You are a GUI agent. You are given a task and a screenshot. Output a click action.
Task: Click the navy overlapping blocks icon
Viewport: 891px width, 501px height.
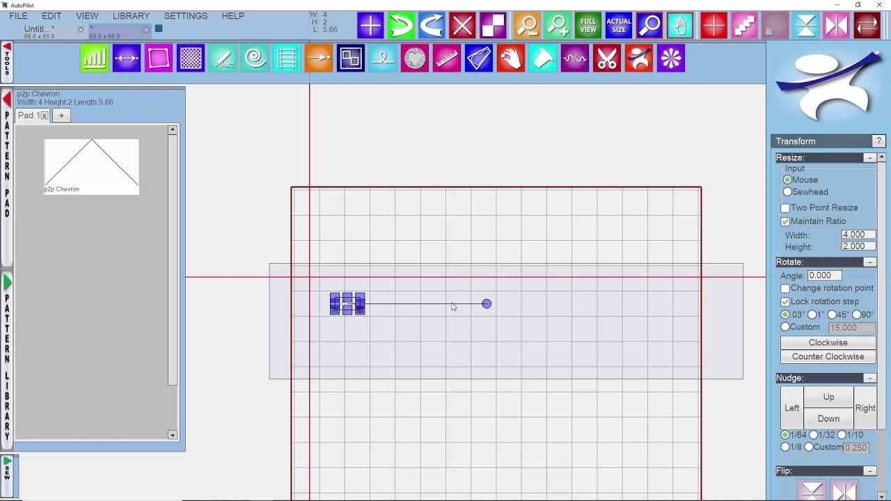(351, 58)
